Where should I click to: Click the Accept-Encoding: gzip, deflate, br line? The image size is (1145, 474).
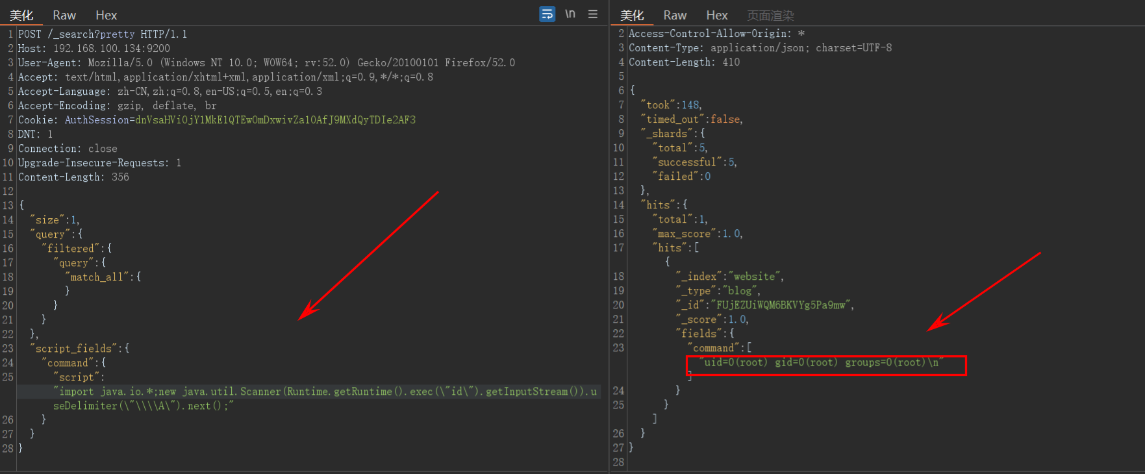pyautogui.click(x=118, y=105)
